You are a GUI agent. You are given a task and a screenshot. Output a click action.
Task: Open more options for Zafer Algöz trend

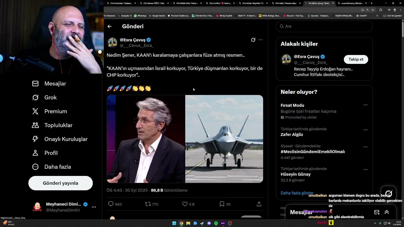pos(365,130)
